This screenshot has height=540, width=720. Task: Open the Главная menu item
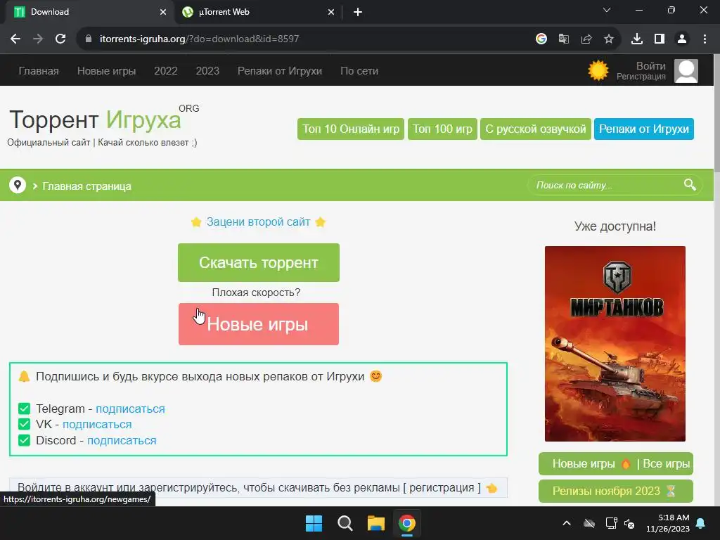click(39, 71)
